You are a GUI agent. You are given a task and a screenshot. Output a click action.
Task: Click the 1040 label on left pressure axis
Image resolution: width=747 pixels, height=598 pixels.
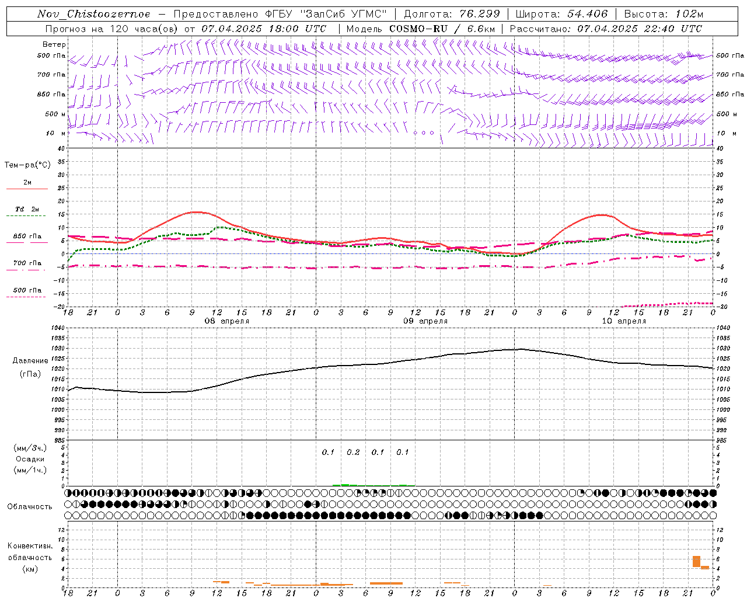[57, 328]
